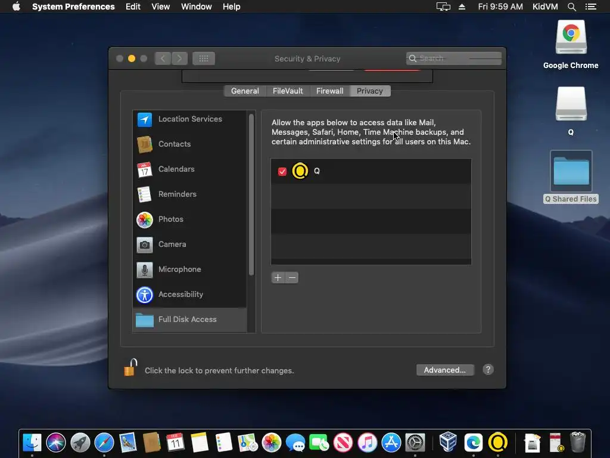Screen dimensions: 610x458
Task: Open help with question mark button
Action: tap(488, 370)
